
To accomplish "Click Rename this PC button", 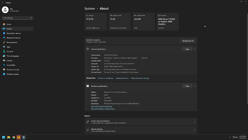I will 188,41.
